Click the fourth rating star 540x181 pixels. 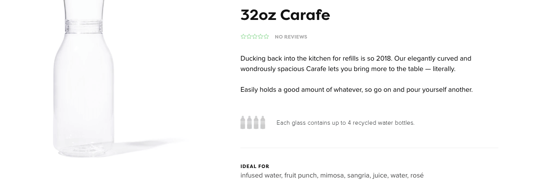260,37
